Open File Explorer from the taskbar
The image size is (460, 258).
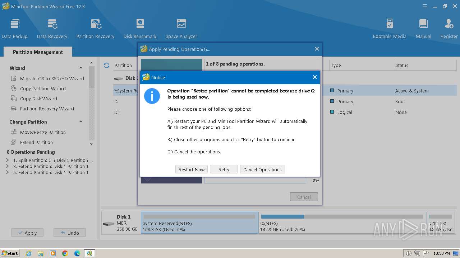point(41,253)
